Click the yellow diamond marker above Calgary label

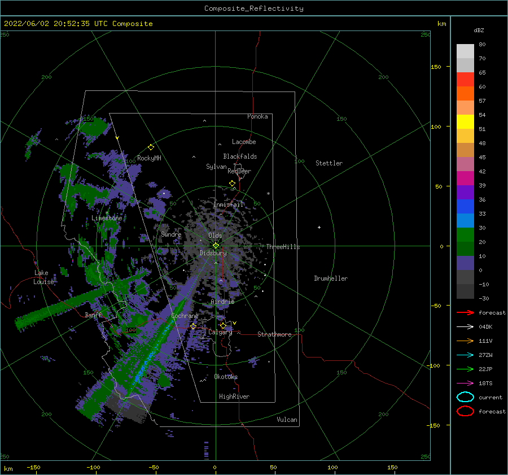point(223,325)
